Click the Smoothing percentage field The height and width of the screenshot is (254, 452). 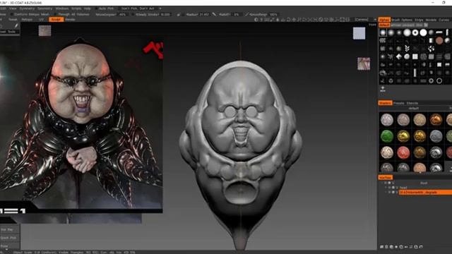pos(273,14)
